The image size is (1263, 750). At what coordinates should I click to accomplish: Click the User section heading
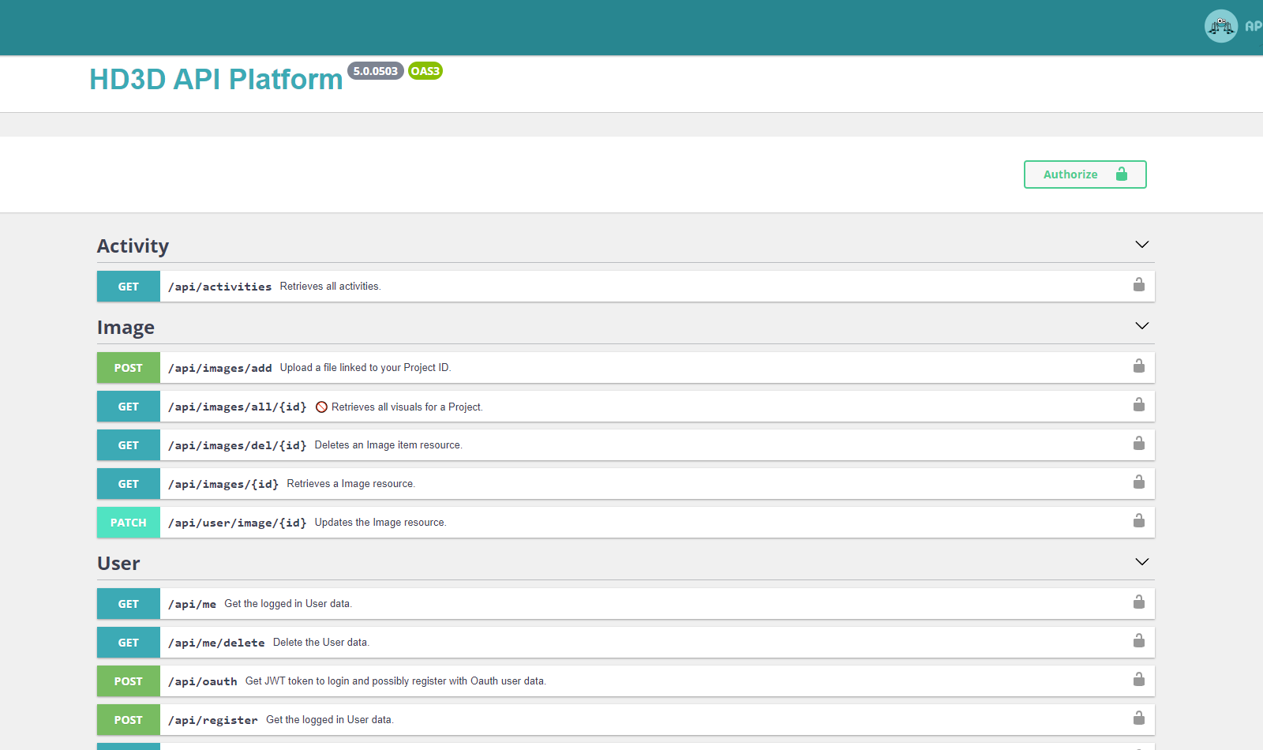tap(118, 564)
